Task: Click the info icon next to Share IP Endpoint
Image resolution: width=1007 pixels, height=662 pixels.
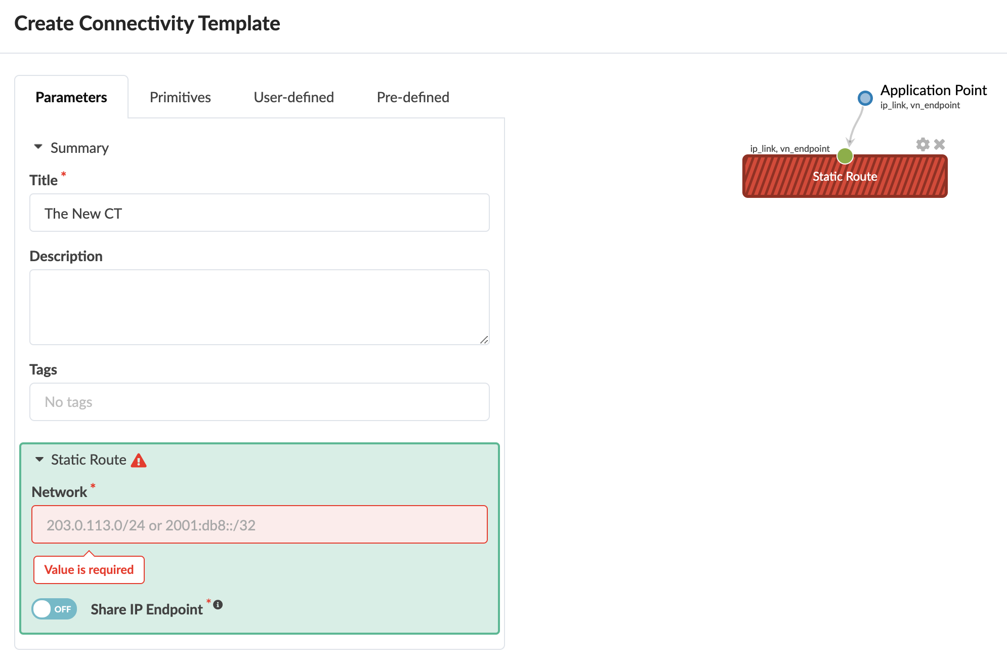Action: point(218,605)
